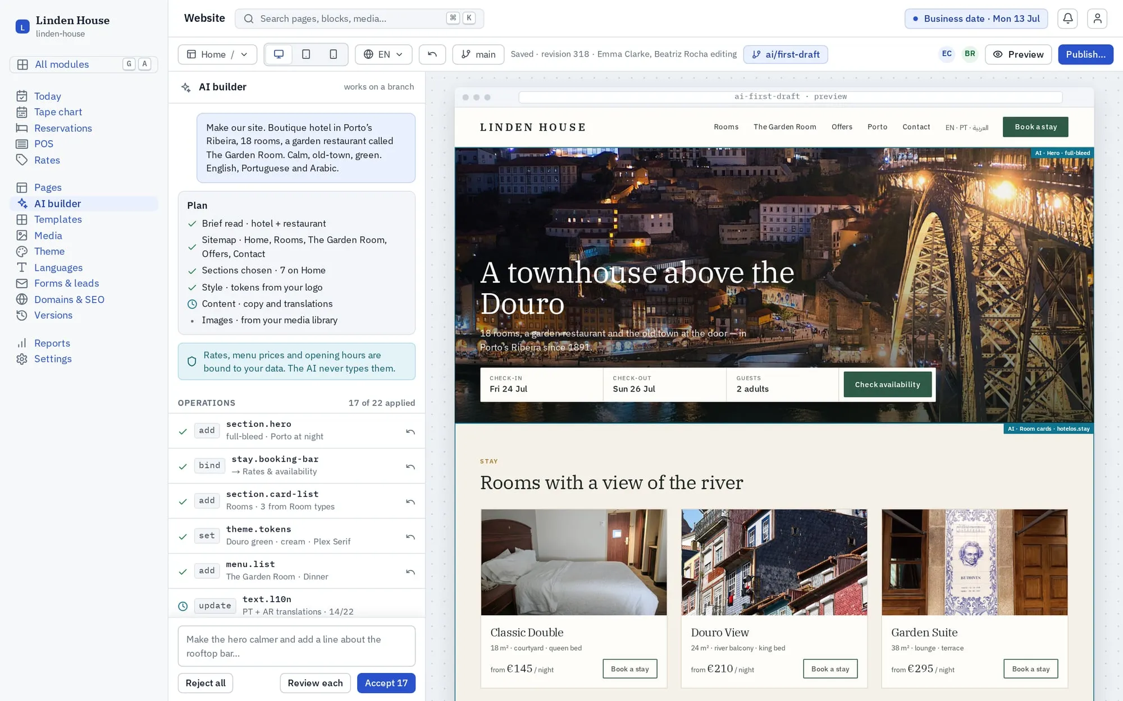Click Accept 17 button
This screenshot has width=1123, height=701.
click(x=386, y=683)
